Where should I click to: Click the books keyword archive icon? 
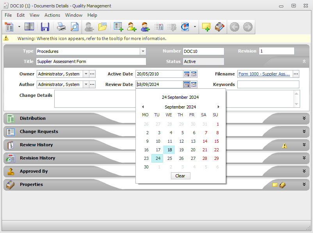[x=219, y=27]
